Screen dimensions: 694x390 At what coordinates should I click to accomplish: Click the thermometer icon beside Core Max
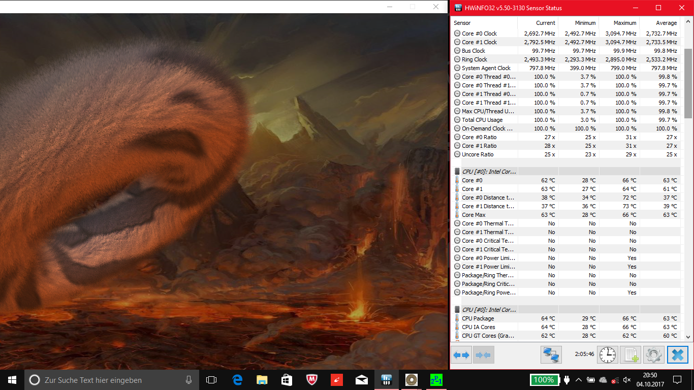point(457,215)
